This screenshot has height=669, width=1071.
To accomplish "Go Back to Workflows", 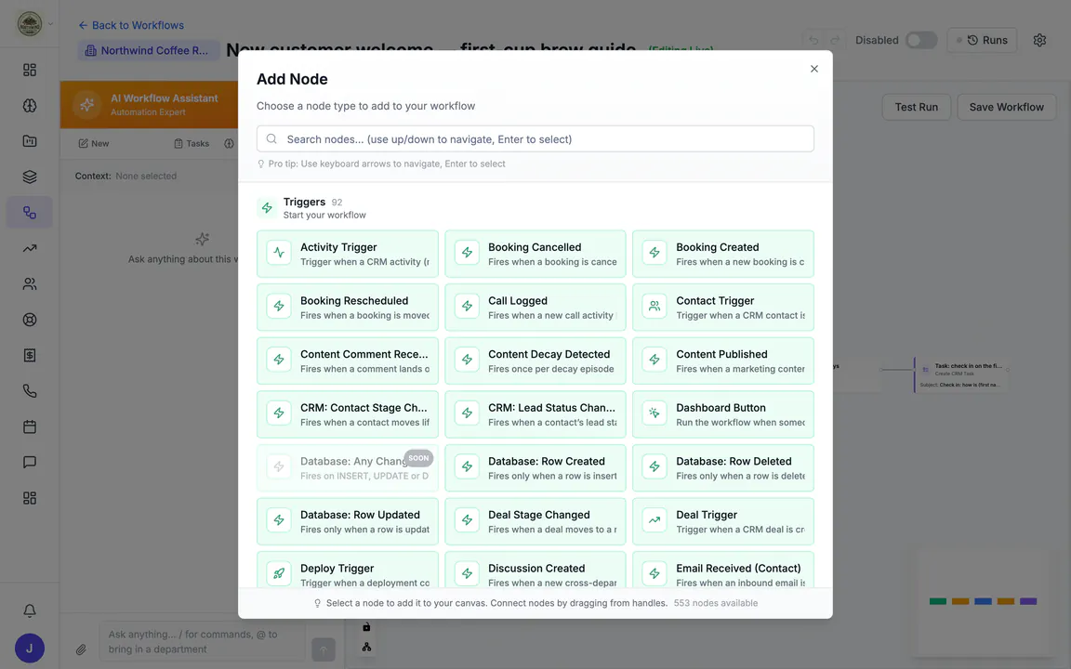I will [130, 25].
